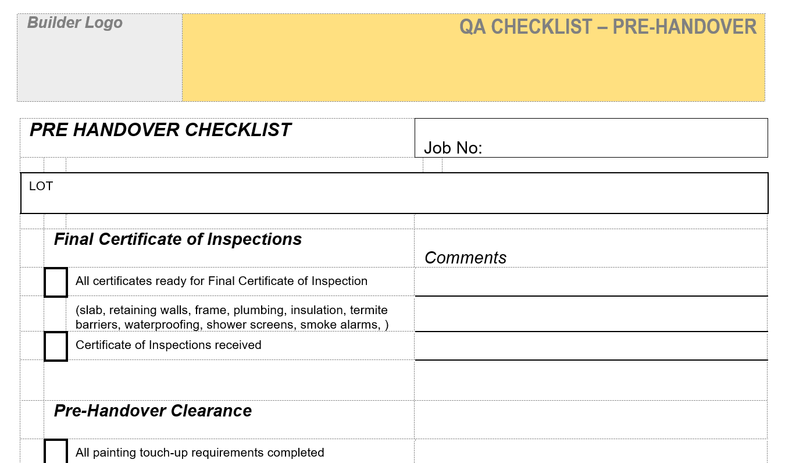The height and width of the screenshot is (463, 785).
Task: Click the 'QA CHECKLIST – PRE-HANDOVER' header title
Action: point(608,27)
